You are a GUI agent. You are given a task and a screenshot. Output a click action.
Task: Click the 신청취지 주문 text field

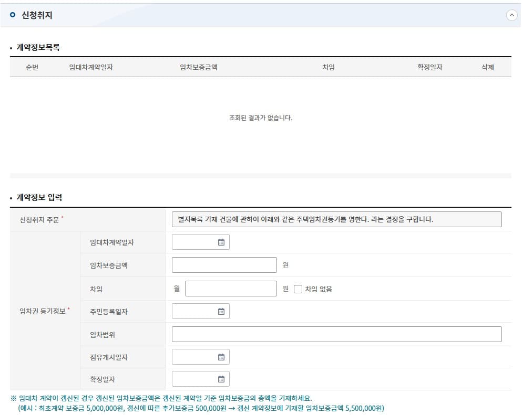pos(337,219)
